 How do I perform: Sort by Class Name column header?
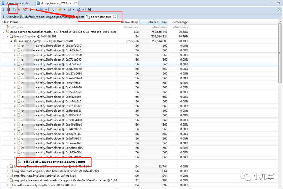pos(59,22)
